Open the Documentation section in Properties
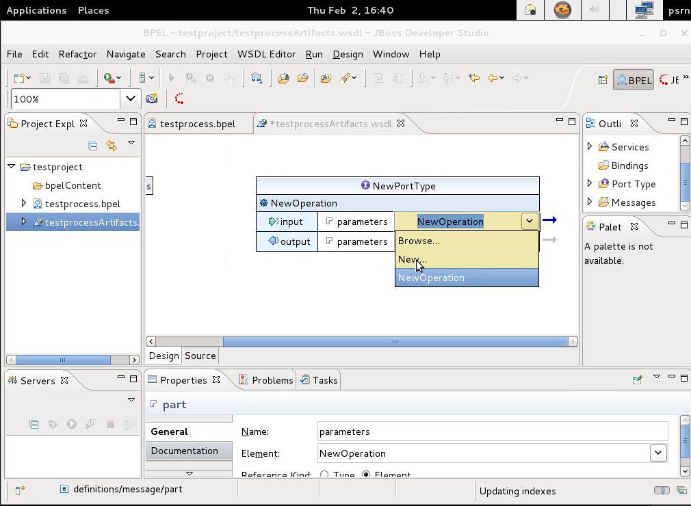This screenshot has height=506, width=691. (x=184, y=451)
